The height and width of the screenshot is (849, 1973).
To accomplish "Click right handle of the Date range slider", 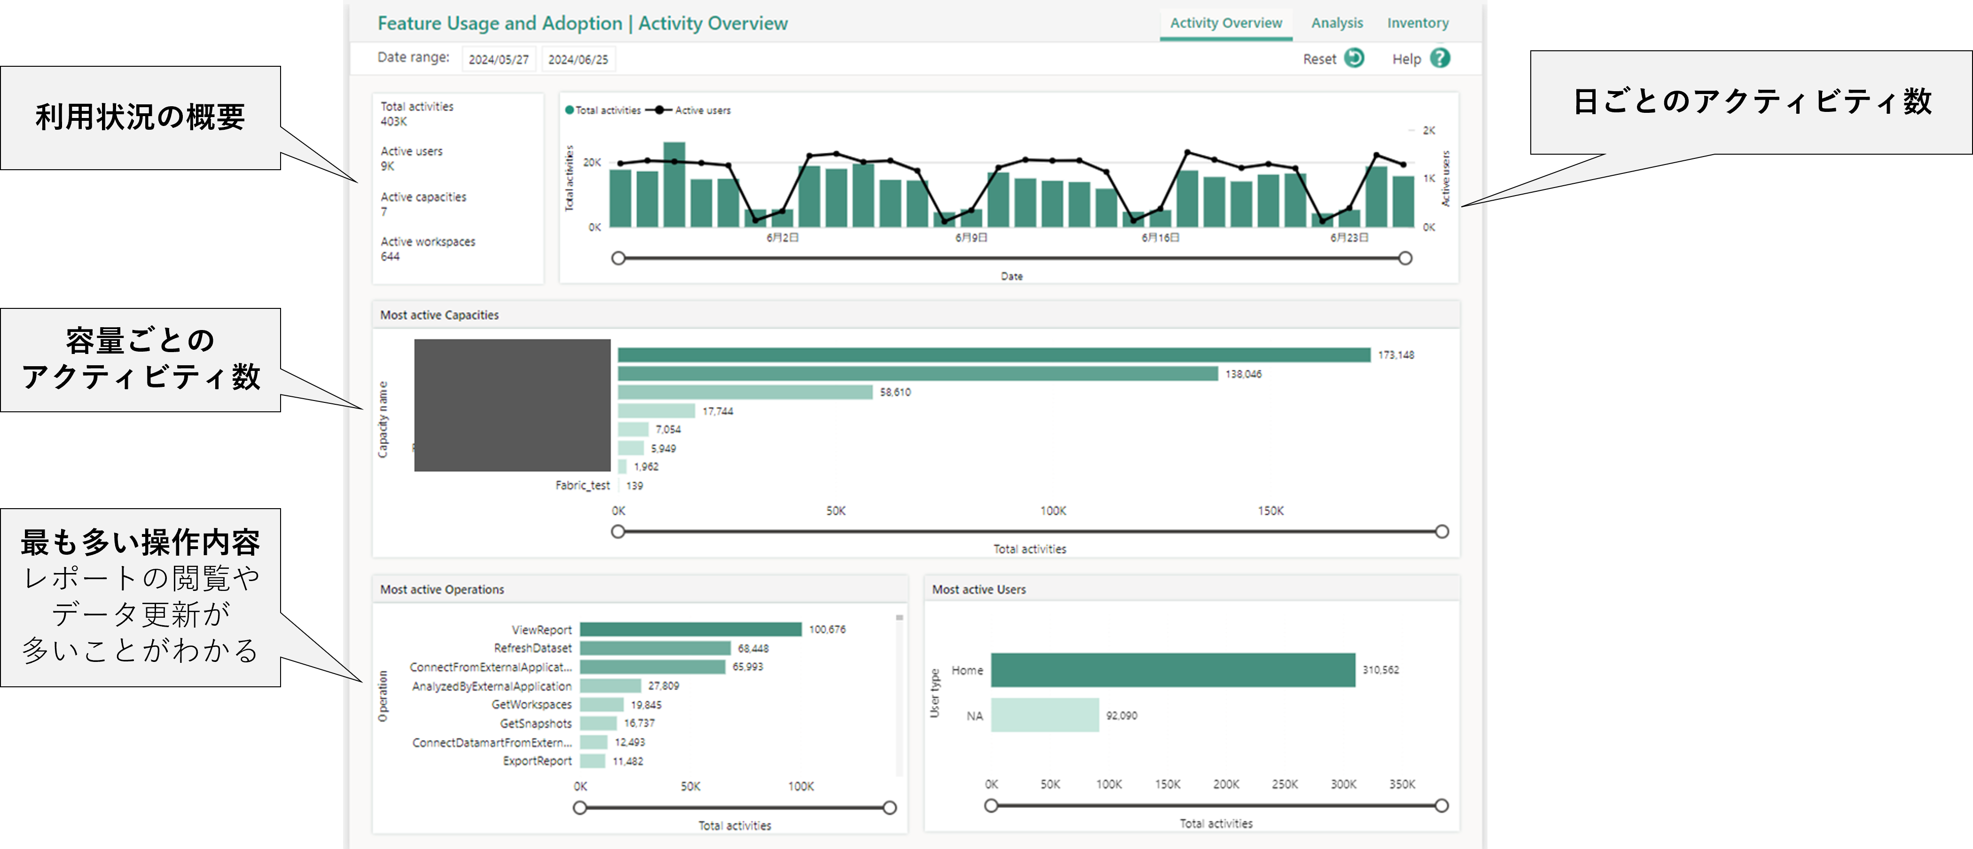I will 1405,258.
